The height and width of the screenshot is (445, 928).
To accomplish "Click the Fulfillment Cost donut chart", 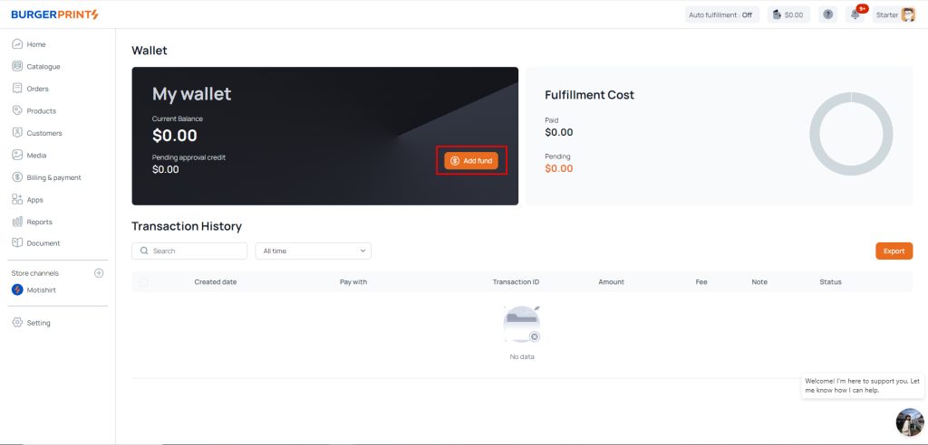I will pyautogui.click(x=852, y=134).
